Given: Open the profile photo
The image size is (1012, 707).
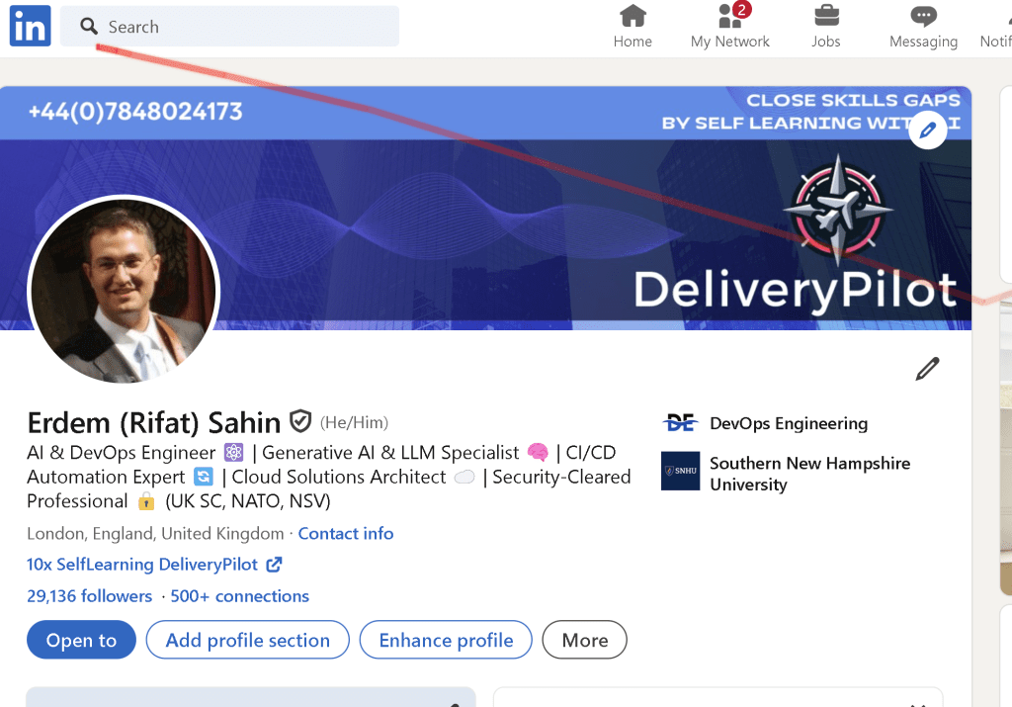Looking at the screenshot, I should click(x=124, y=291).
